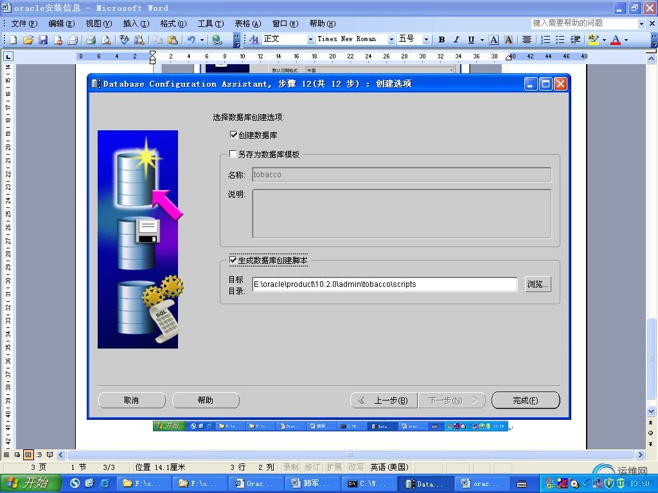The width and height of the screenshot is (658, 493).
Task: Open the font size 五号 dropdown
Action: pyautogui.click(x=426, y=39)
